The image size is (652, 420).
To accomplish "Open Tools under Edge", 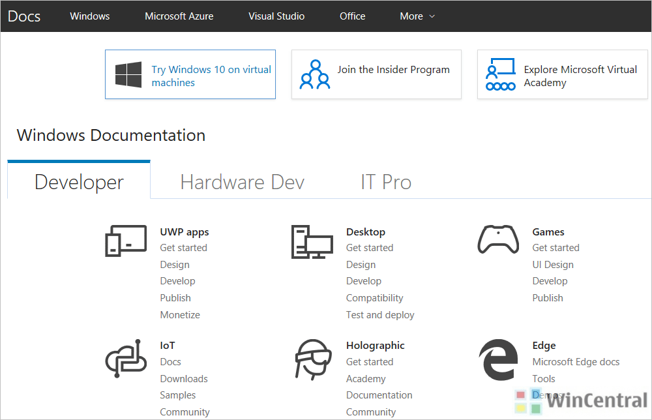I will (544, 379).
